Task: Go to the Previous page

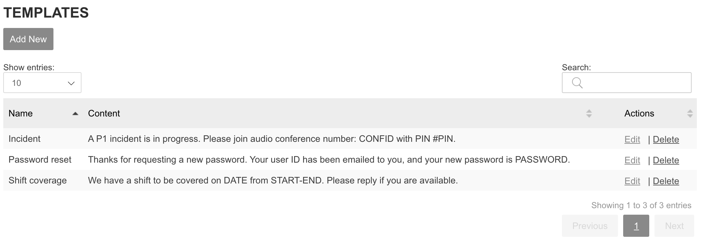Action: click(590, 226)
